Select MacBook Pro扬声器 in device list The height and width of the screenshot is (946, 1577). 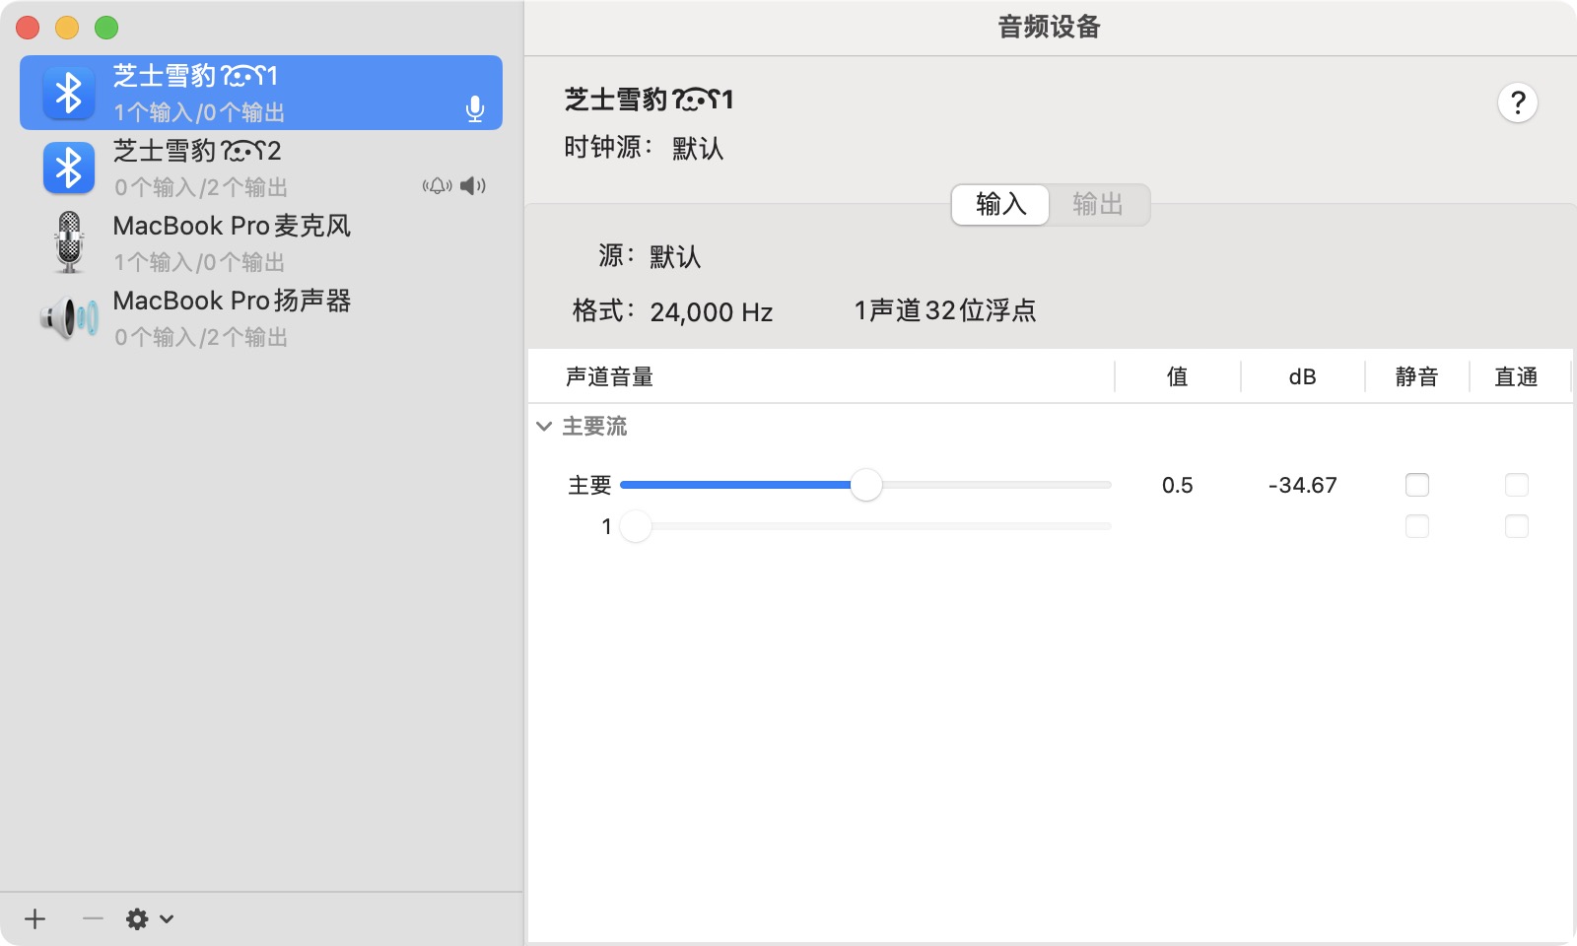(232, 317)
